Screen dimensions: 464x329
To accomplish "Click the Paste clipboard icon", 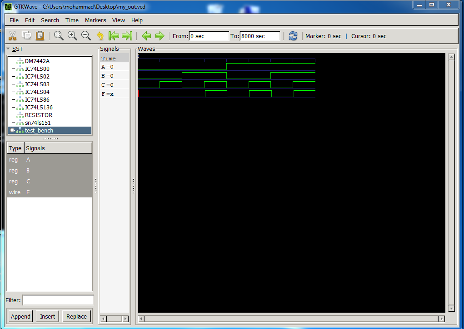I will (40, 36).
